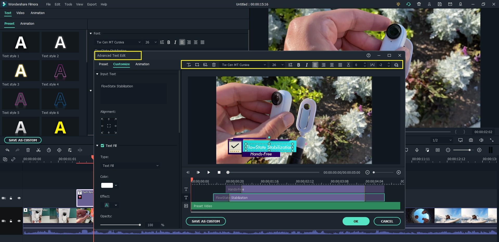This screenshot has height=242, width=499.
Task: Open text Effect dropdown arrow
Action: click(x=116, y=205)
